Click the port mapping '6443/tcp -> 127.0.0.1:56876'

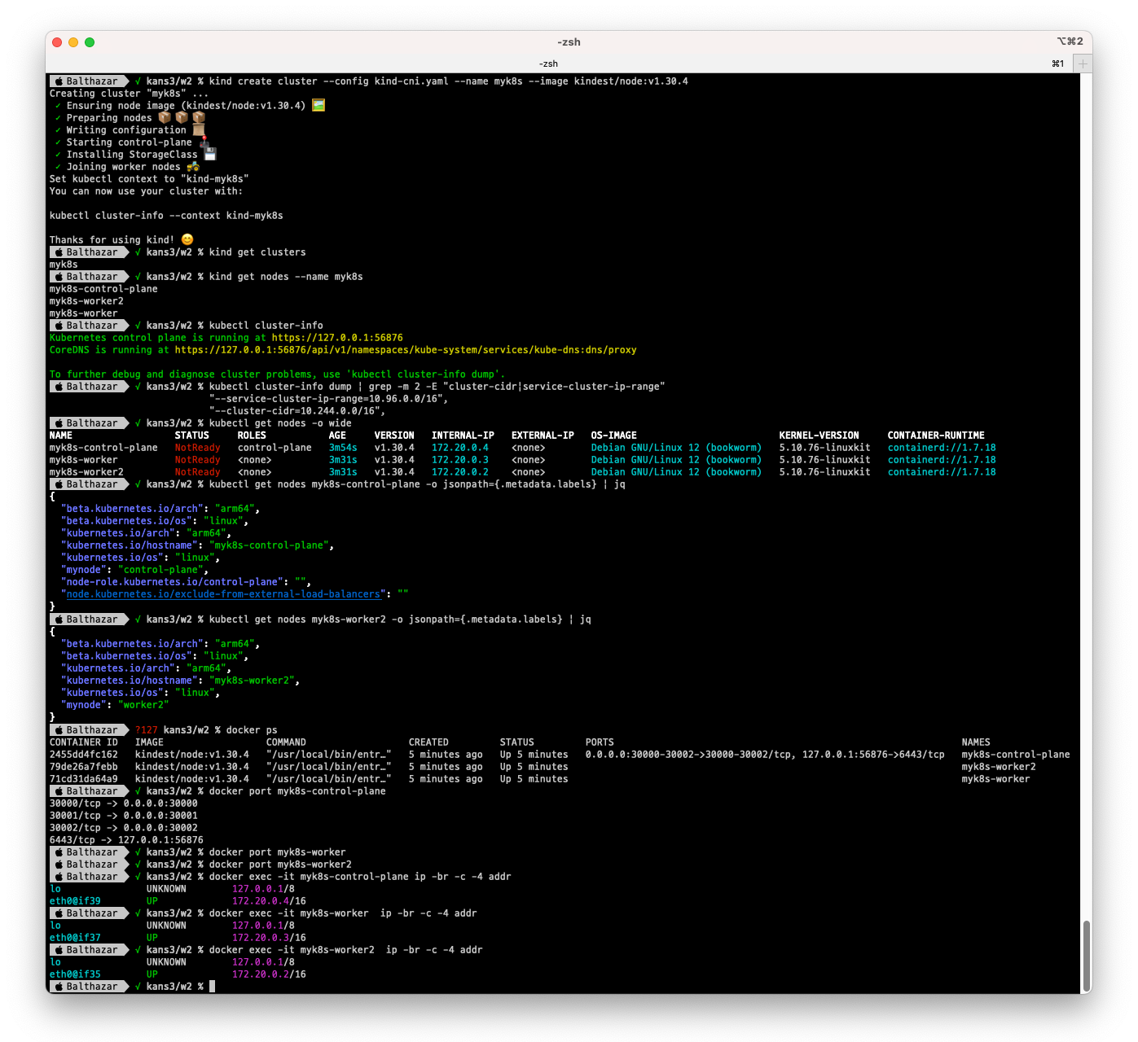tap(126, 840)
